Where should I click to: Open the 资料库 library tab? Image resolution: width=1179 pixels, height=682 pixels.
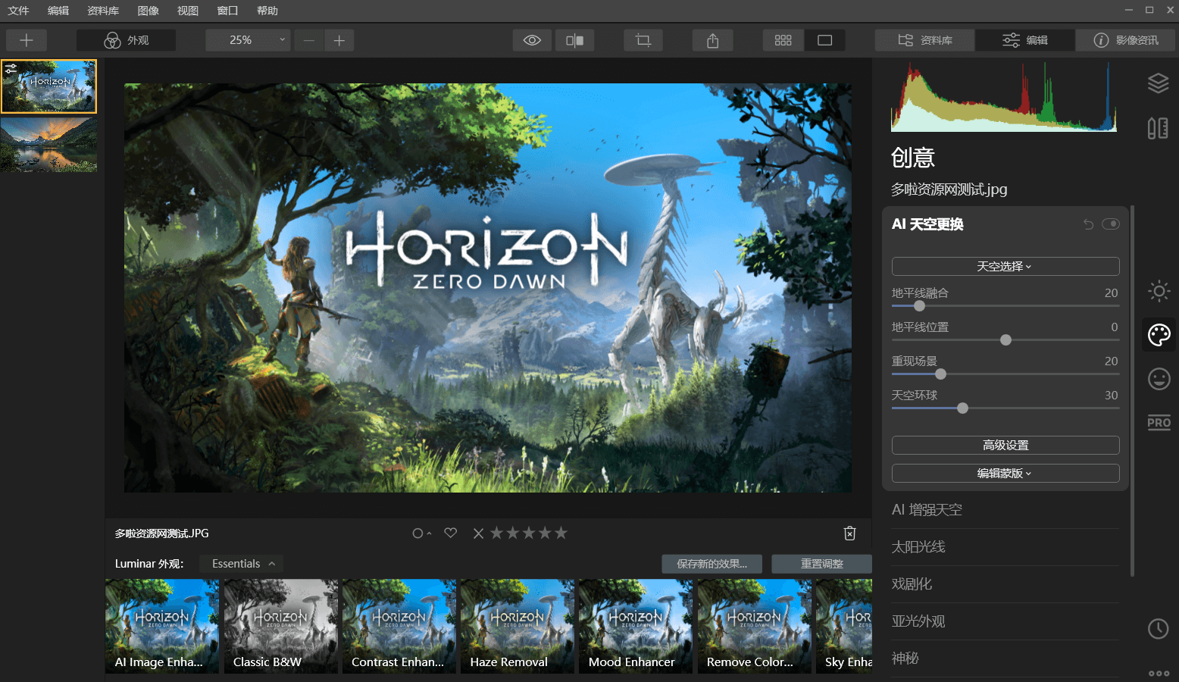924,40
